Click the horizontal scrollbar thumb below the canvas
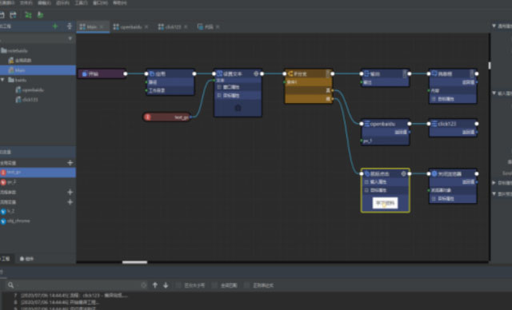Image resolution: width=512 pixels, height=310 pixels. click(135, 262)
